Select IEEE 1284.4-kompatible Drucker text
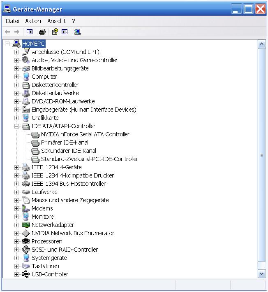268x292 pixels. pos(73,175)
